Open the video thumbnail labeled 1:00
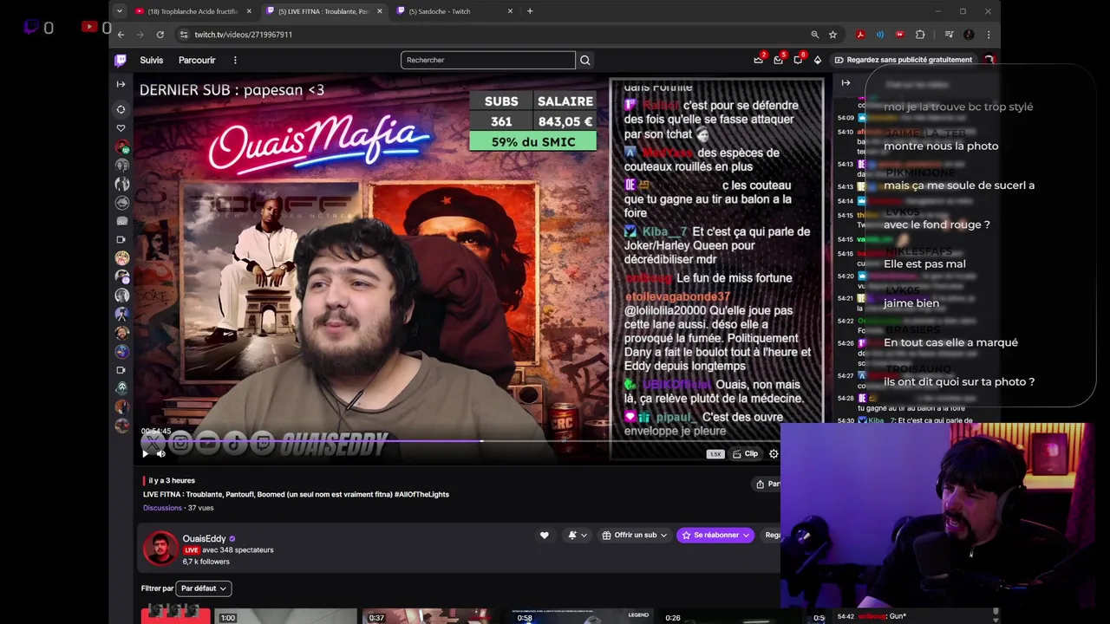Image resolution: width=1110 pixels, height=624 pixels. (286, 616)
